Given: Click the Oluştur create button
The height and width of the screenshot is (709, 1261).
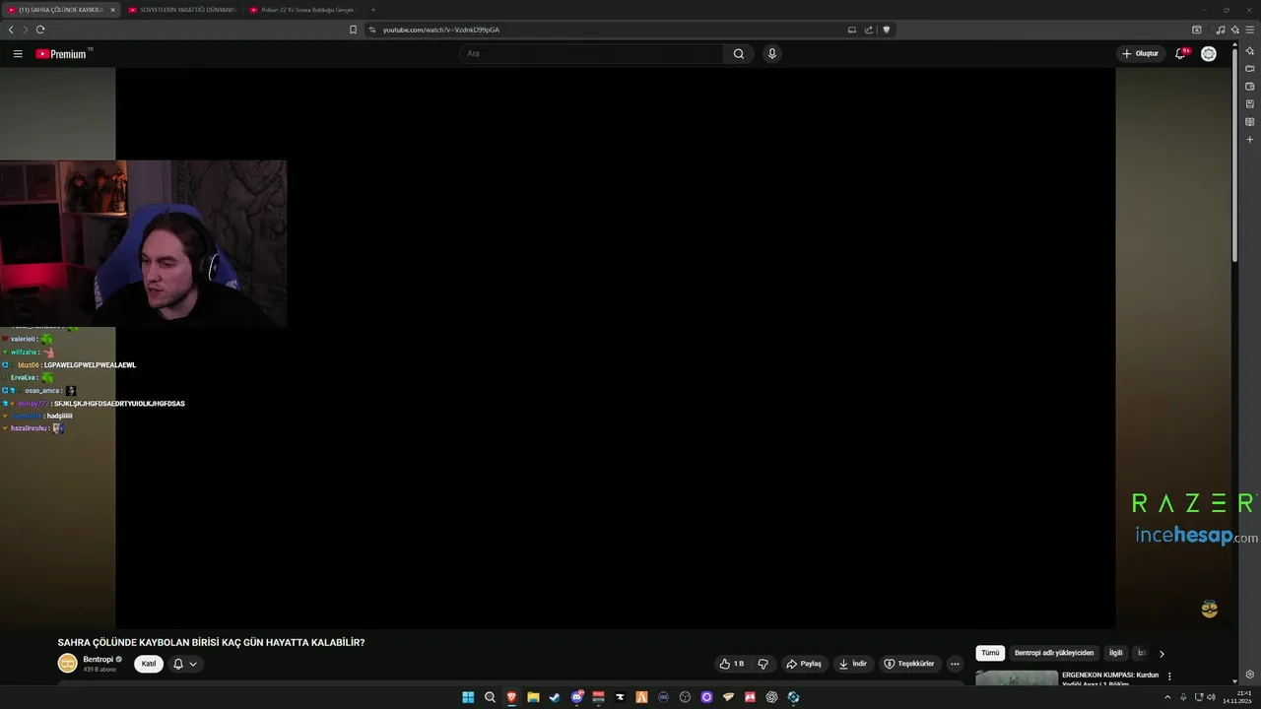Looking at the screenshot, I should tap(1140, 53).
